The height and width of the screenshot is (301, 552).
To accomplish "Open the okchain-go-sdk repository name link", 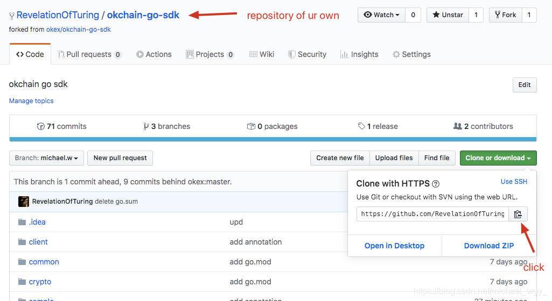I will pyautogui.click(x=143, y=15).
